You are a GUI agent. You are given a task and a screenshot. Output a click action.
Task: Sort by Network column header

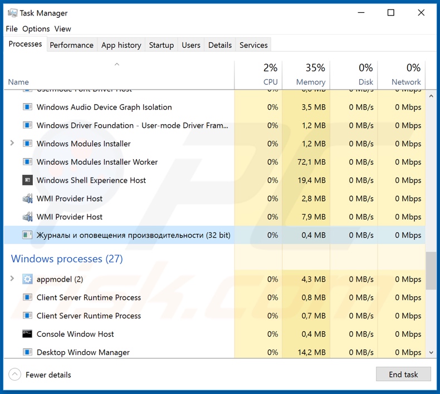(x=401, y=75)
